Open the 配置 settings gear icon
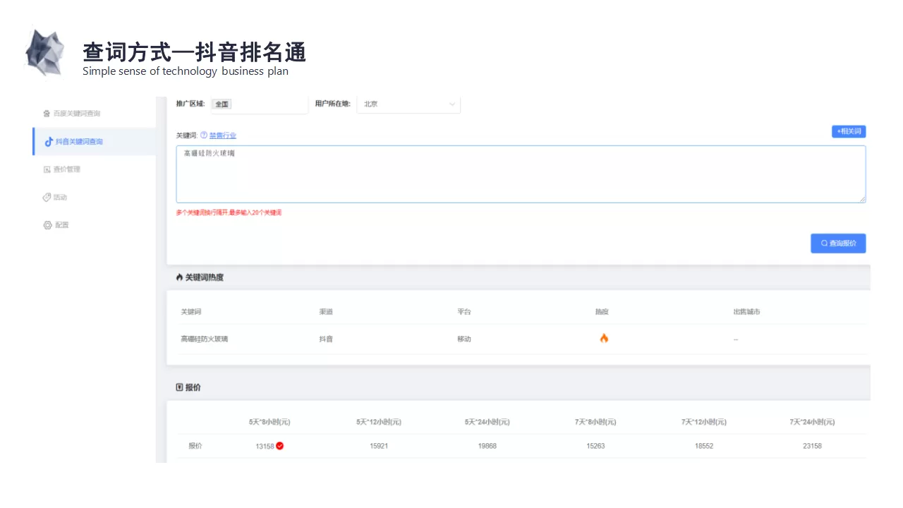Screen dimensions: 903x508 click(47, 224)
